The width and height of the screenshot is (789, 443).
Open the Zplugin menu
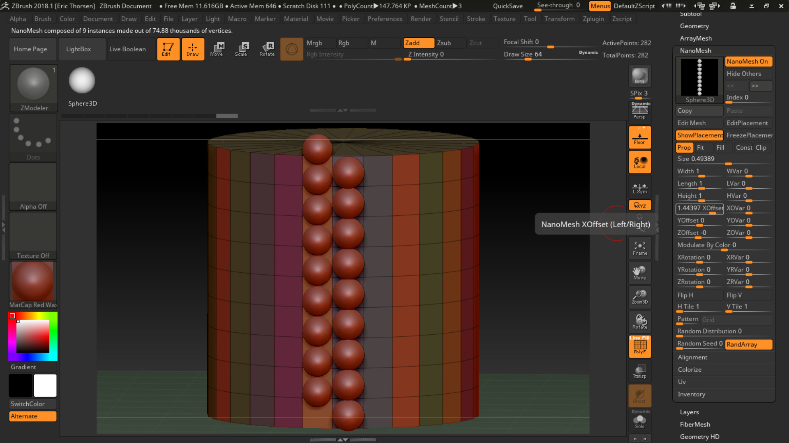pos(593,19)
